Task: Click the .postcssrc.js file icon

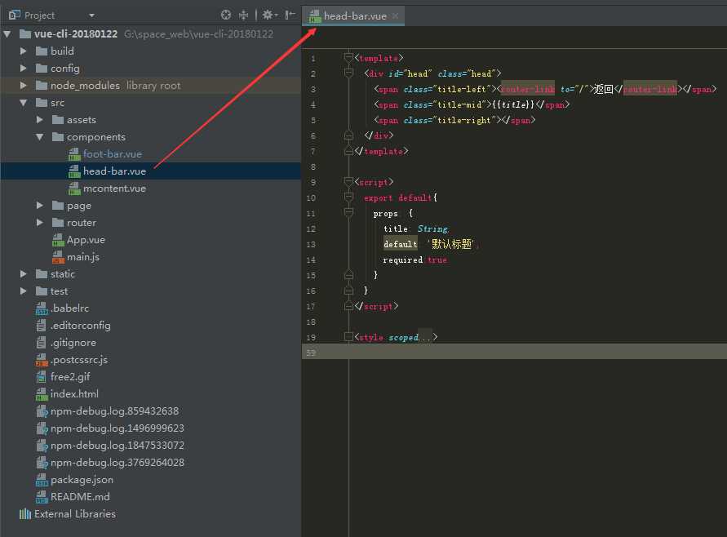Action: coord(42,360)
